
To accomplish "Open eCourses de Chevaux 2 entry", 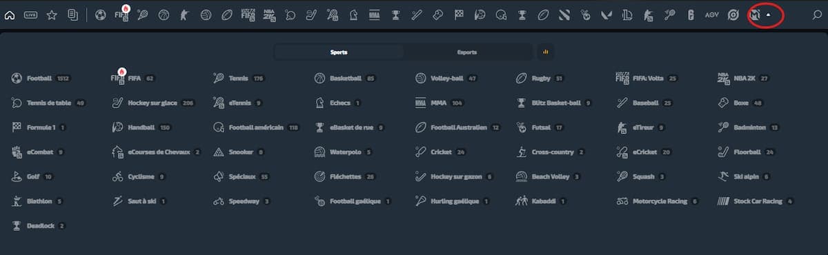I will (x=157, y=152).
